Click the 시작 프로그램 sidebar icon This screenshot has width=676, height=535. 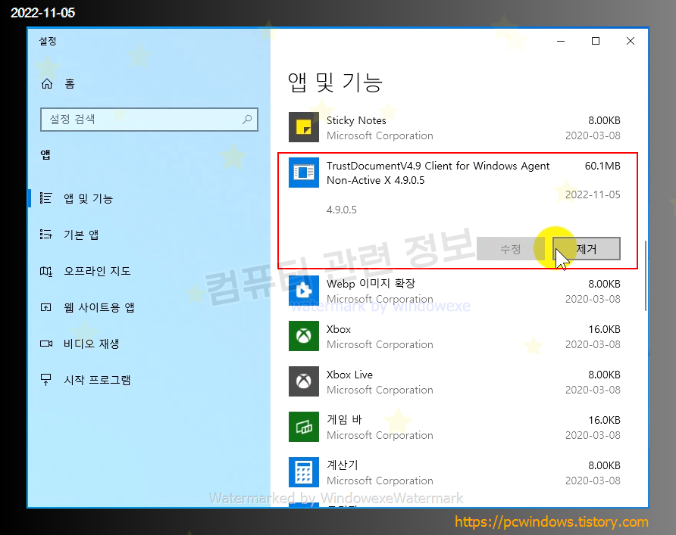tap(45, 380)
